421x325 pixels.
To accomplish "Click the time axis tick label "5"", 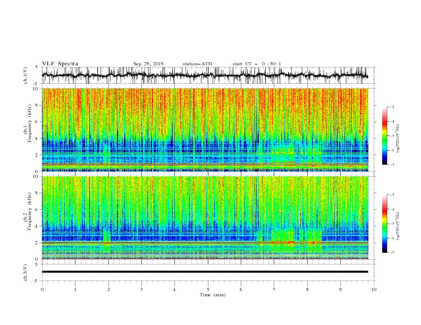I will point(208,289).
